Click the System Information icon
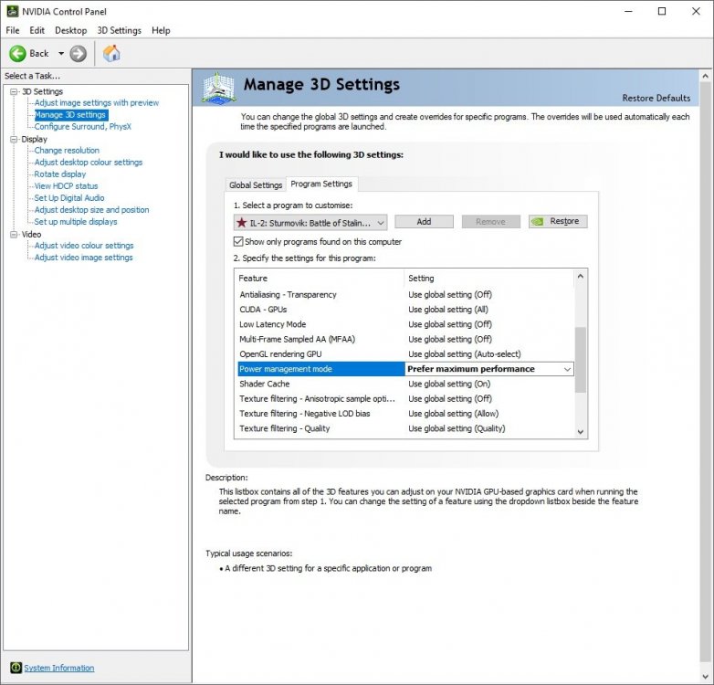 [16, 668]
